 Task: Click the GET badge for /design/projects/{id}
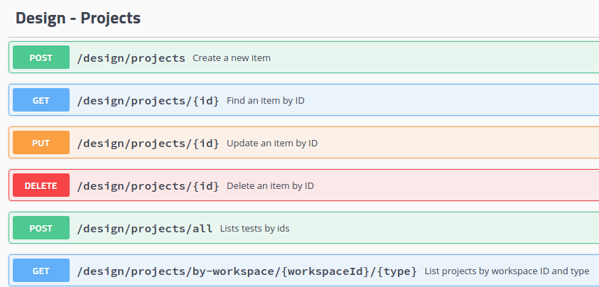pyautogui.click(x=41, y=100)
